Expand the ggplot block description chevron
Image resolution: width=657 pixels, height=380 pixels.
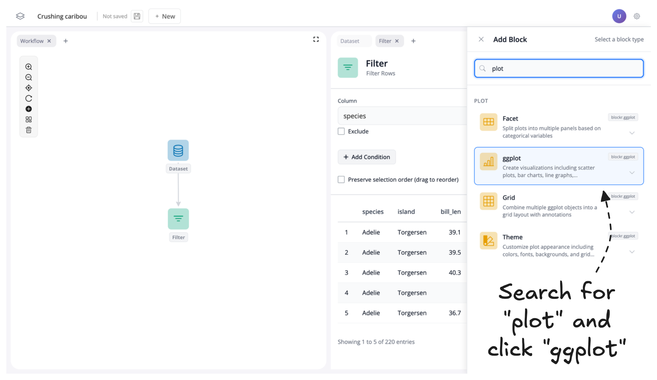pyautogui.click(x=632, y=173)
